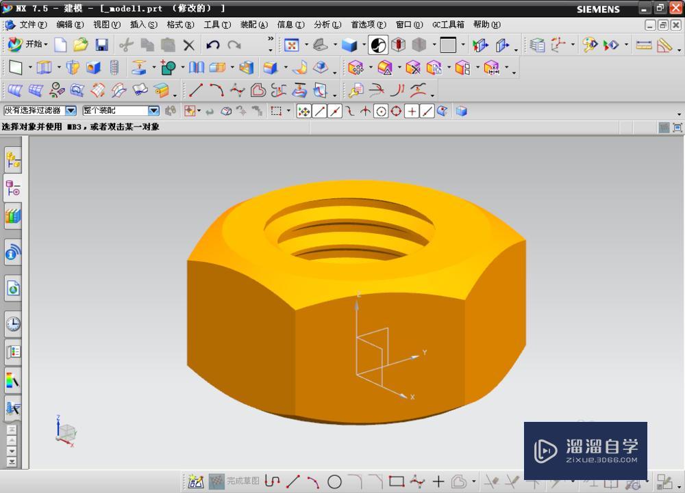Screen dimensions: 685x493
Task: Toggle Point on Face snap
Action: 443,111
